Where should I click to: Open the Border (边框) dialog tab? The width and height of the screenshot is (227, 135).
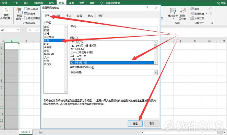tap(79, 16)
